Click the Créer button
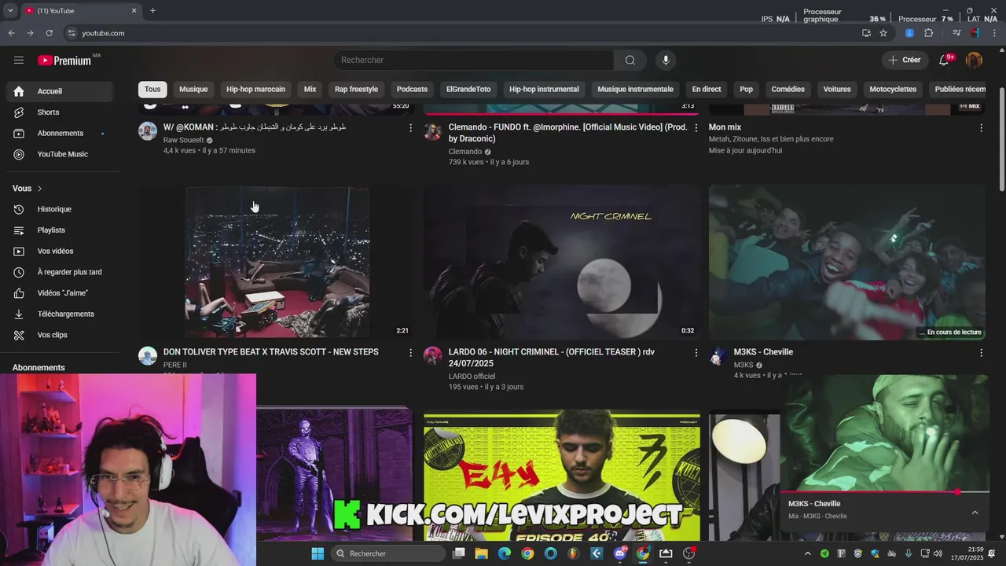The image size is (1006, 566). 904,61
